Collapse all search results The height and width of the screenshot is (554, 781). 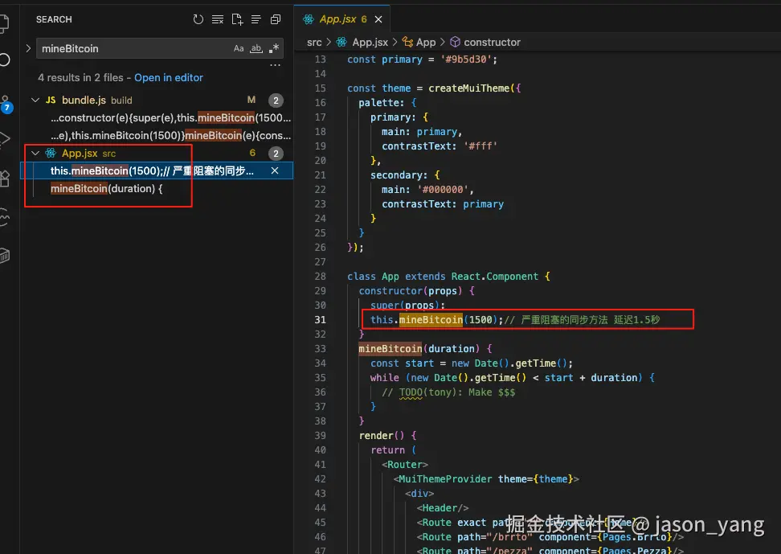click(276, 19)
